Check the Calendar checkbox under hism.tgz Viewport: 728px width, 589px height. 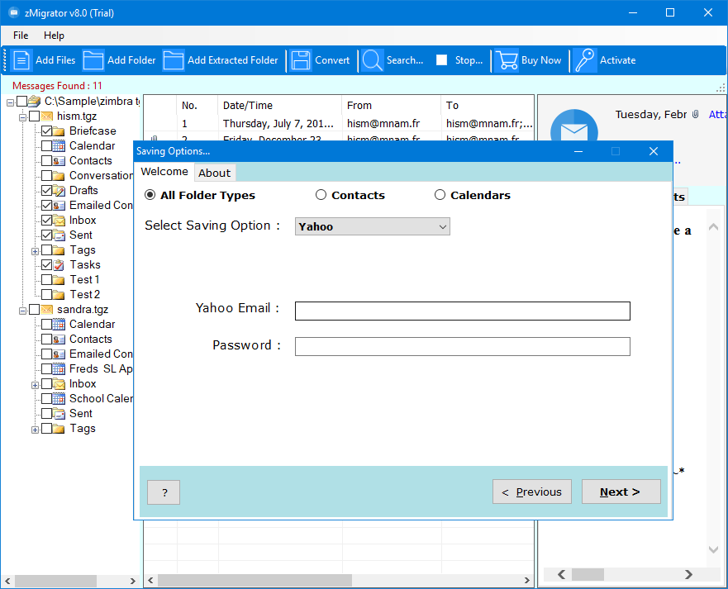[46, 145]
